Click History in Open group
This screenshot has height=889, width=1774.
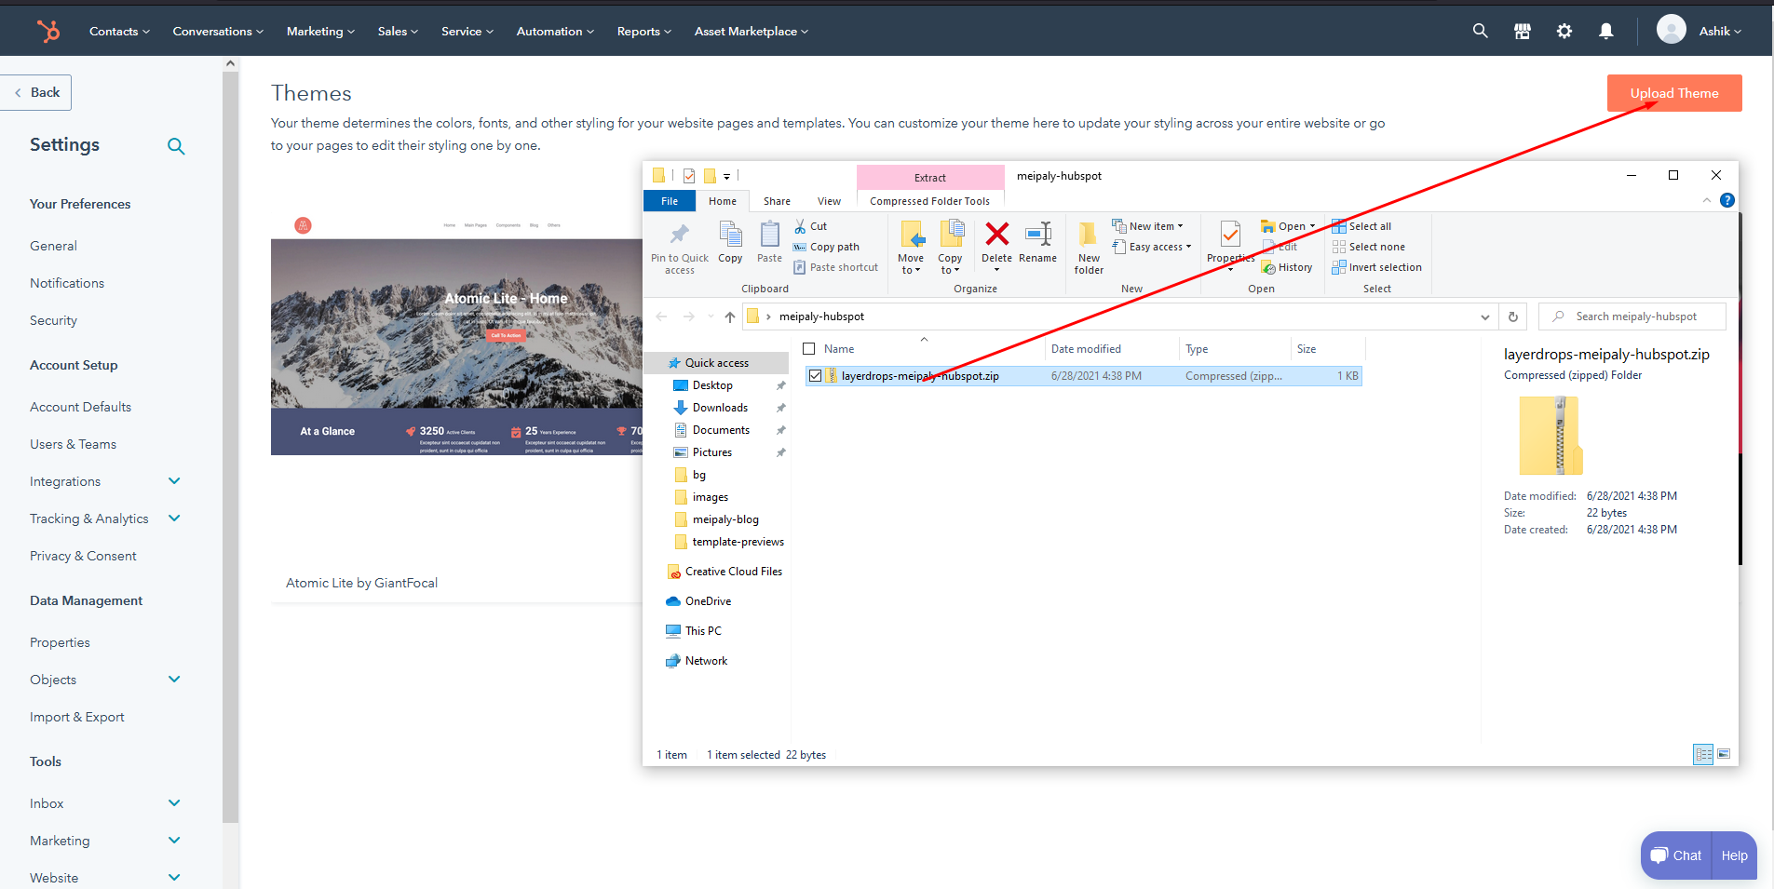[1287, 267]
